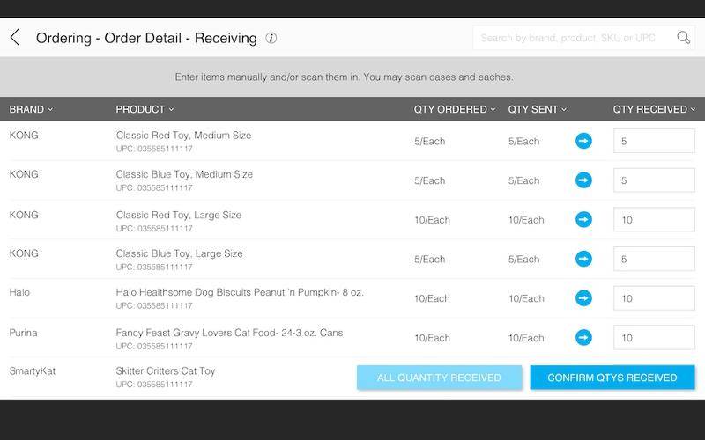Click the arrow for Classic Red Toy, Medium Size
The width and height of the screenshot is (705, 440).
pyautogui.click(x=583, y=141)
